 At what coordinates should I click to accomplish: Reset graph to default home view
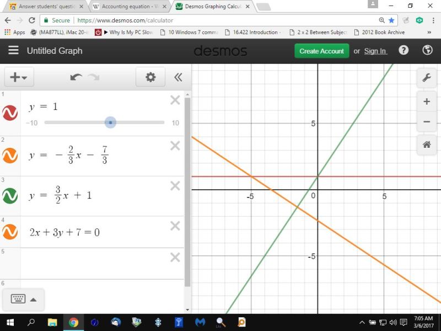click(x=427, y=145)
